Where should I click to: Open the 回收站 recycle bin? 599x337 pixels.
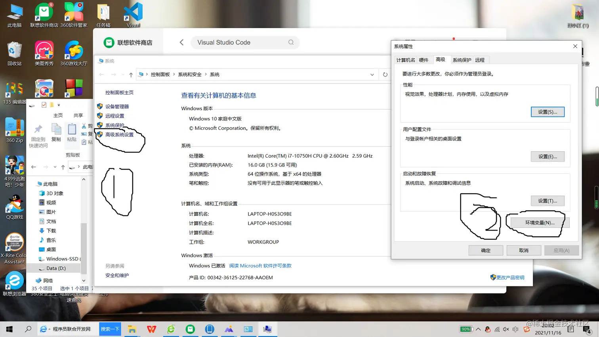(15, 53)
